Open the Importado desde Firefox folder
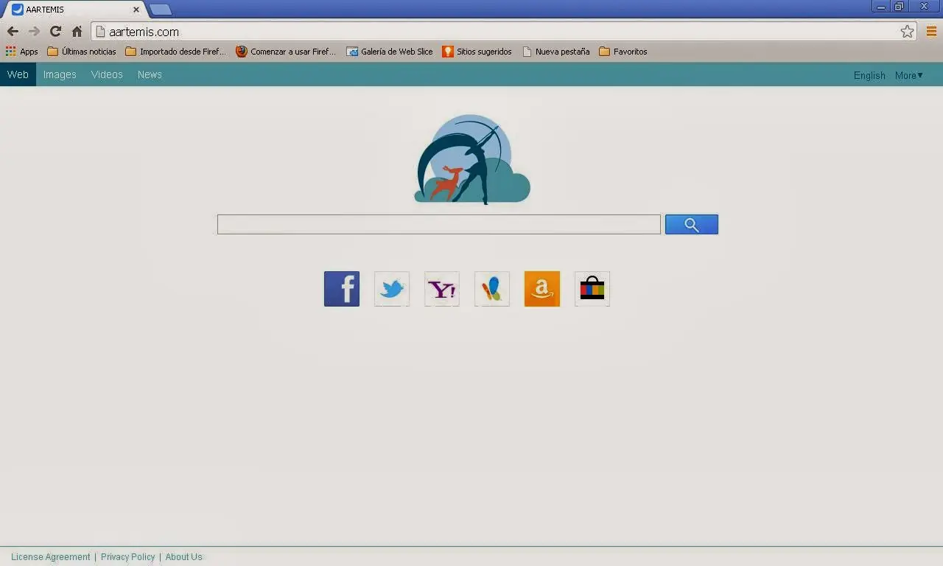This screenshot has height=566, width=943. [176, 52]
